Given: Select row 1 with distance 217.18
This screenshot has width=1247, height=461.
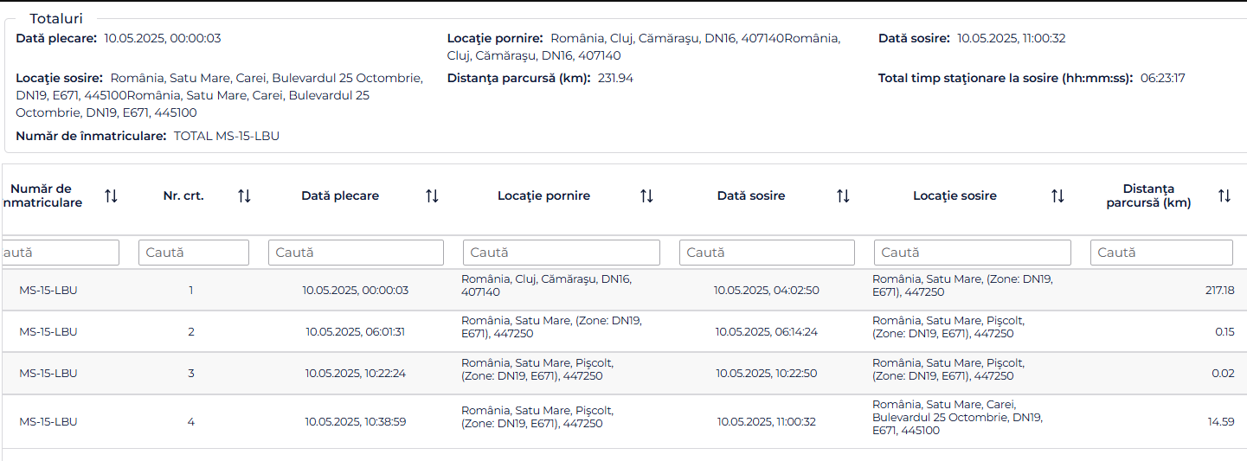Looking at the screenshot, I should tap(623, 290).
